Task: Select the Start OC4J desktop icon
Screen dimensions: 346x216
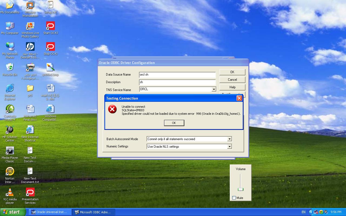Action: (51, 26)
